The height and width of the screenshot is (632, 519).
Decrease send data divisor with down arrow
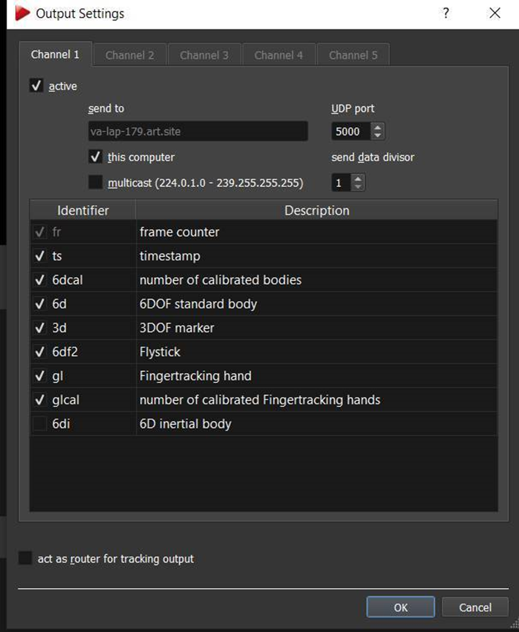[358, 187]
